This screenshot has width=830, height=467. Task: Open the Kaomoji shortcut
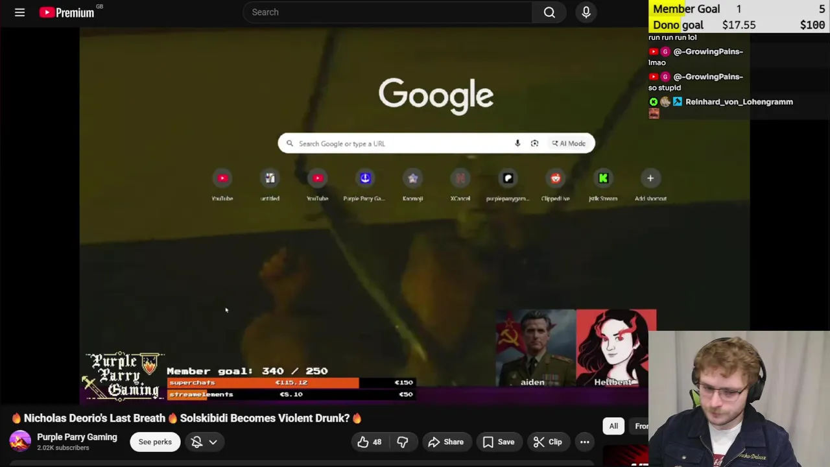click(x=412, y=184)
